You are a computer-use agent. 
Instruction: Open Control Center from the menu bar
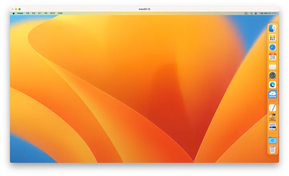(x=256, y=13)
